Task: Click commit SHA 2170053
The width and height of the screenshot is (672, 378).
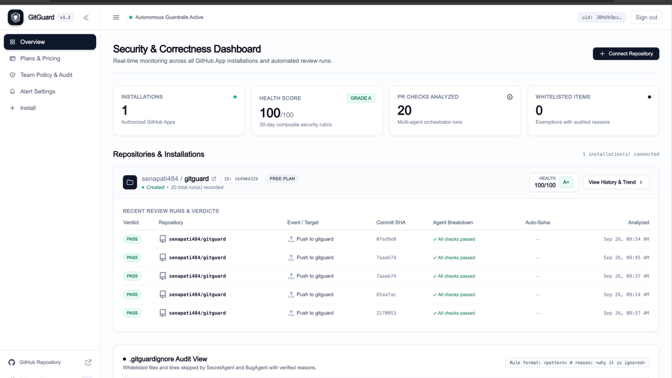Action: [386, 313]
